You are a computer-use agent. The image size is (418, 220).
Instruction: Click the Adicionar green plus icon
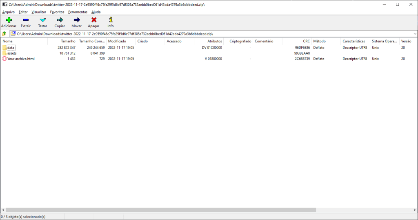[9, 20]
